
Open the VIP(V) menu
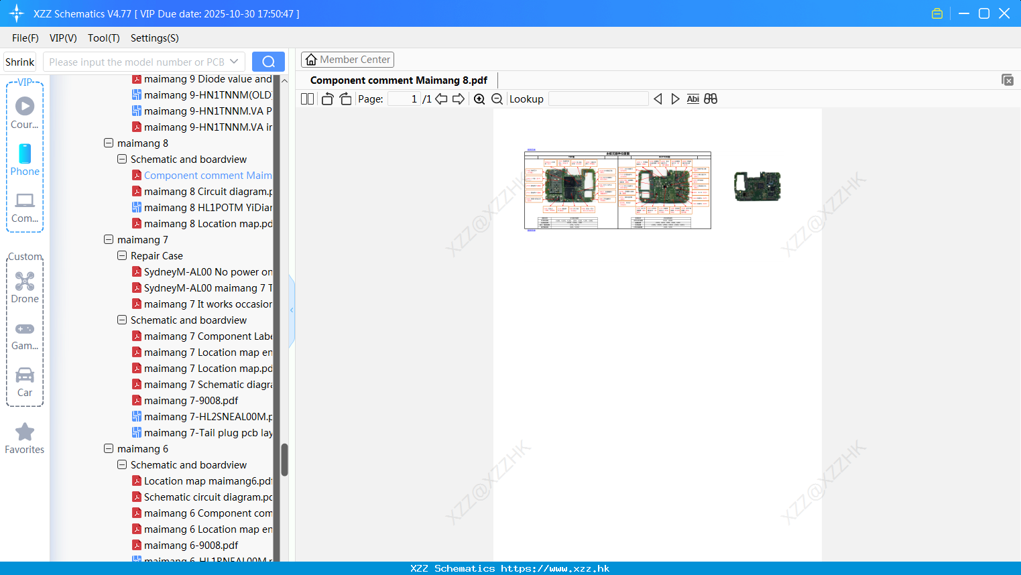[63, 38]
